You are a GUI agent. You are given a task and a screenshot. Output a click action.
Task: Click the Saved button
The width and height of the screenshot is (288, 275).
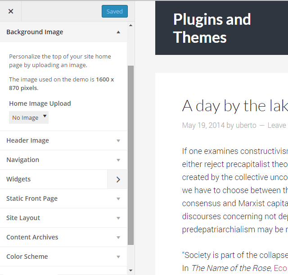tap(114, 11)
